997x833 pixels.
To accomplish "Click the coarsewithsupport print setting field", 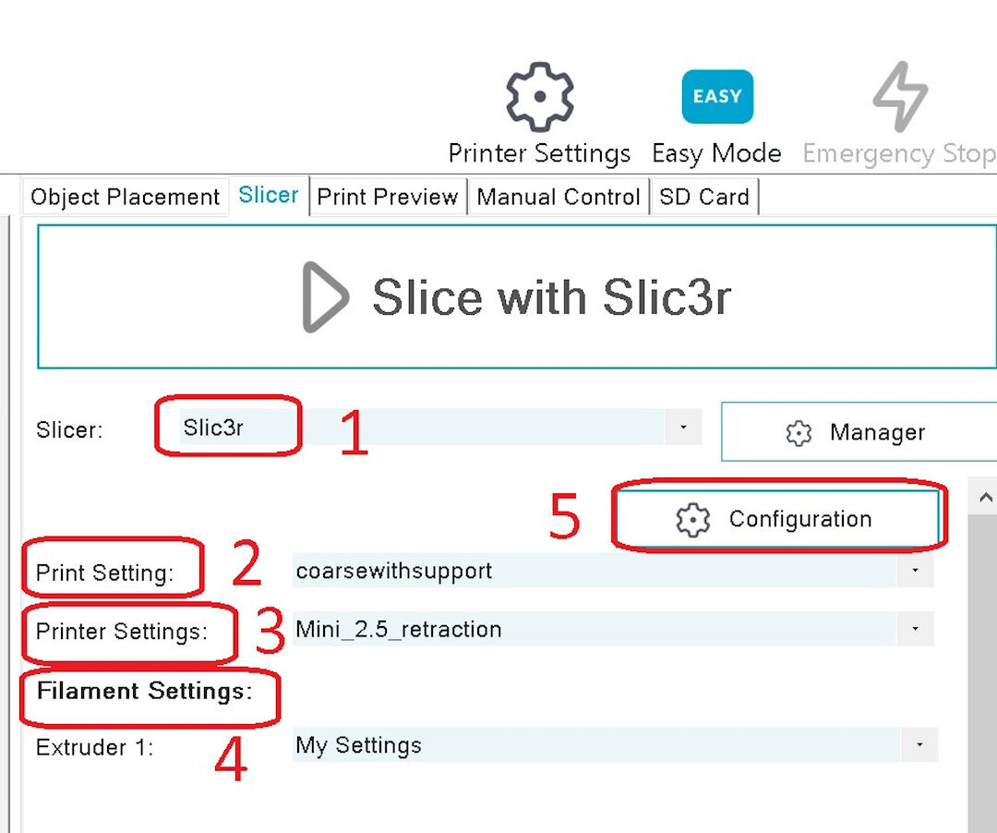I will click(x=591, y=572).
